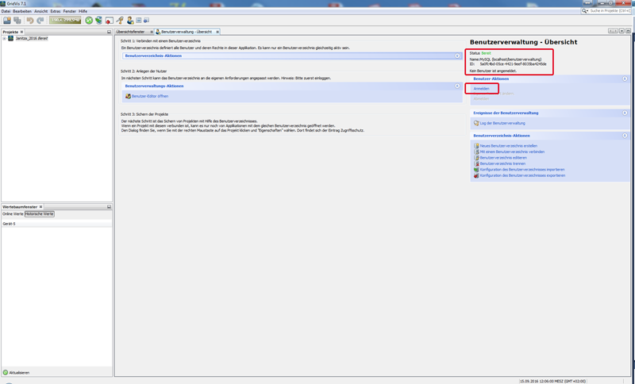Select the Historische Werte toggle
This screenshot has width=635, height=384.
click(x=40, y=214)
